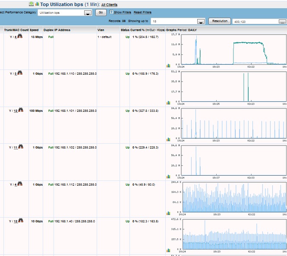The image size is (287, 256).
Task: Click the Duplex column header
Action: (x=48, y=30)
